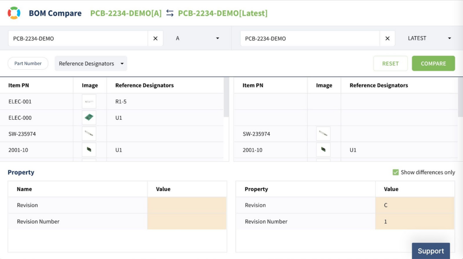Open the revision A dropdown
Screen dimensions: 463x259
click(197, 38)
